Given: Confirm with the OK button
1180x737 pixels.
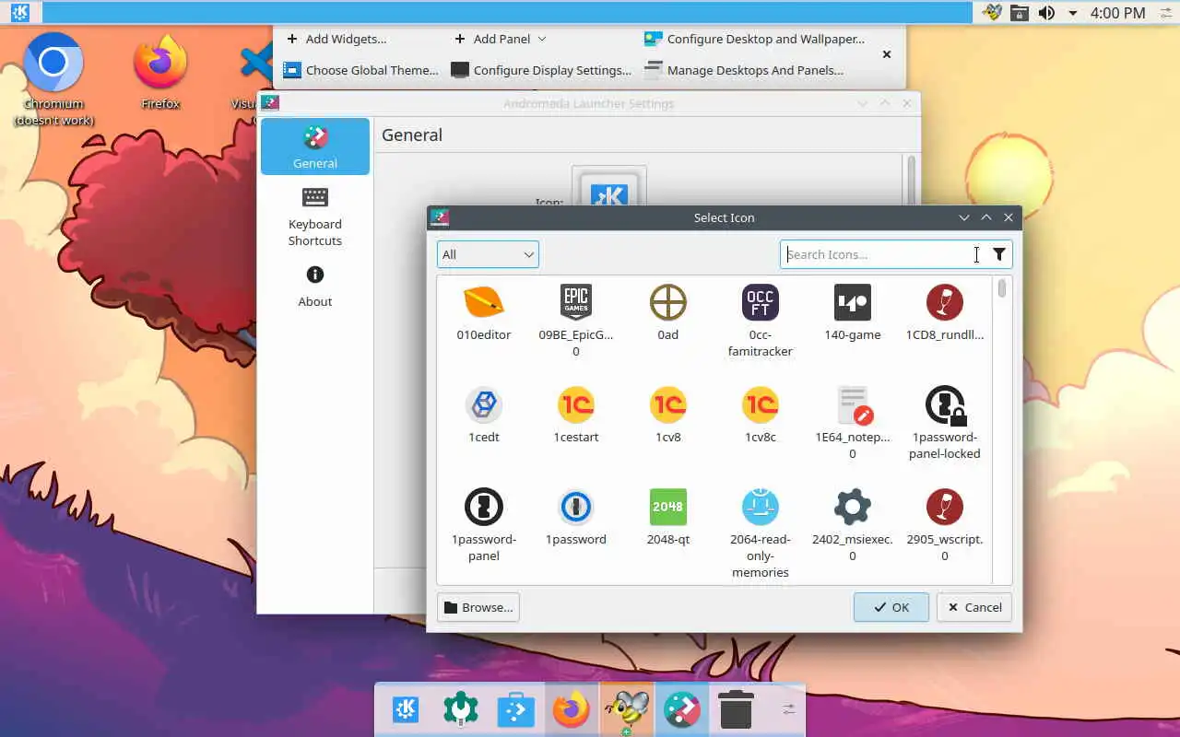Looking at the screenshot, I should point(891,607).
